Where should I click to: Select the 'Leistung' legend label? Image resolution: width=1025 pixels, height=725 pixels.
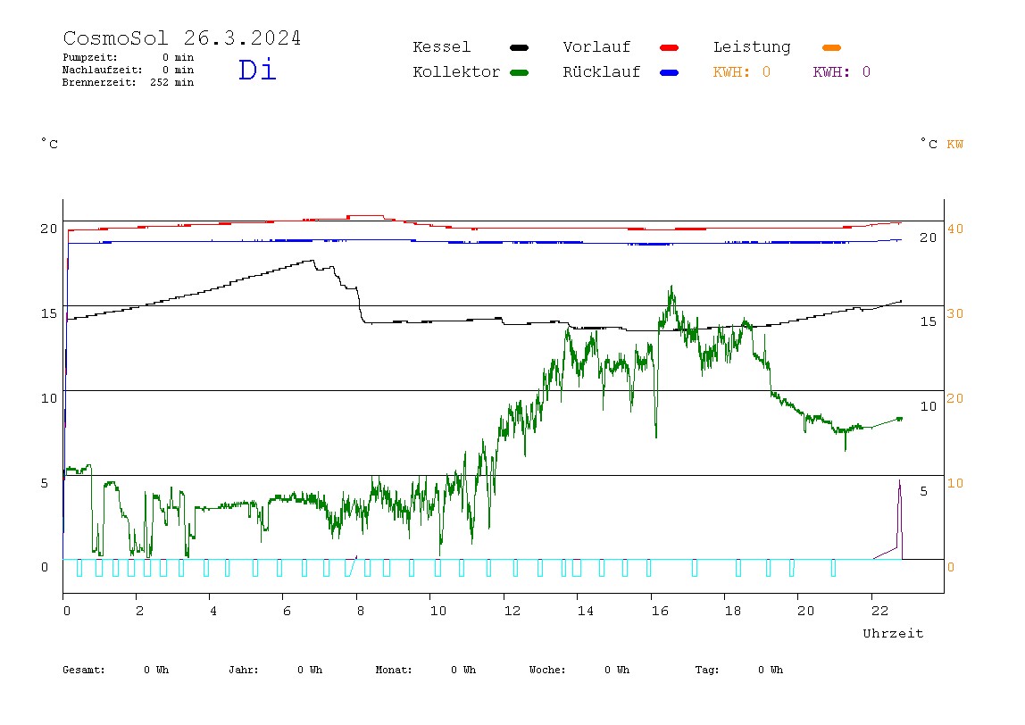[x=752, y=47]
